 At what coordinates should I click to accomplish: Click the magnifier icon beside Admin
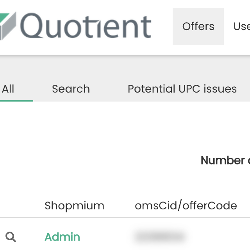(11, 237)
